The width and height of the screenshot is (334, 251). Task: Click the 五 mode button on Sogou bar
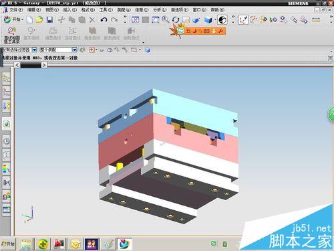pyautogui.click(x=188, y=31)
